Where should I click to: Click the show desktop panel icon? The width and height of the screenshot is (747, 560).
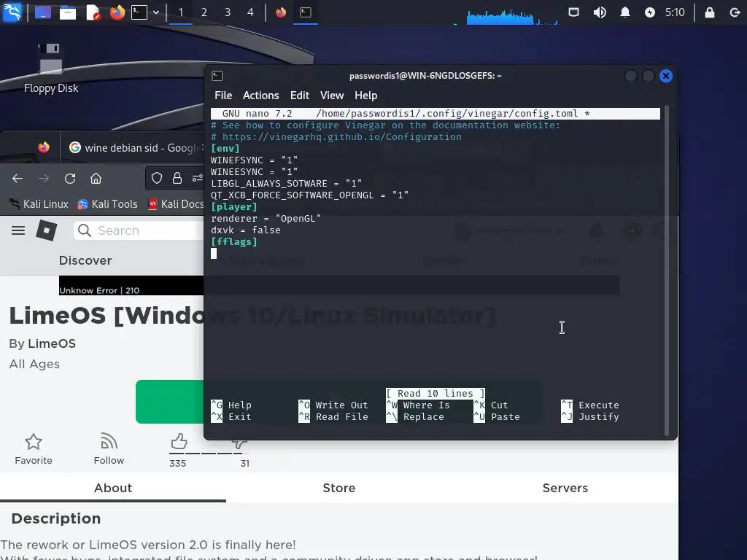point(43,12)
